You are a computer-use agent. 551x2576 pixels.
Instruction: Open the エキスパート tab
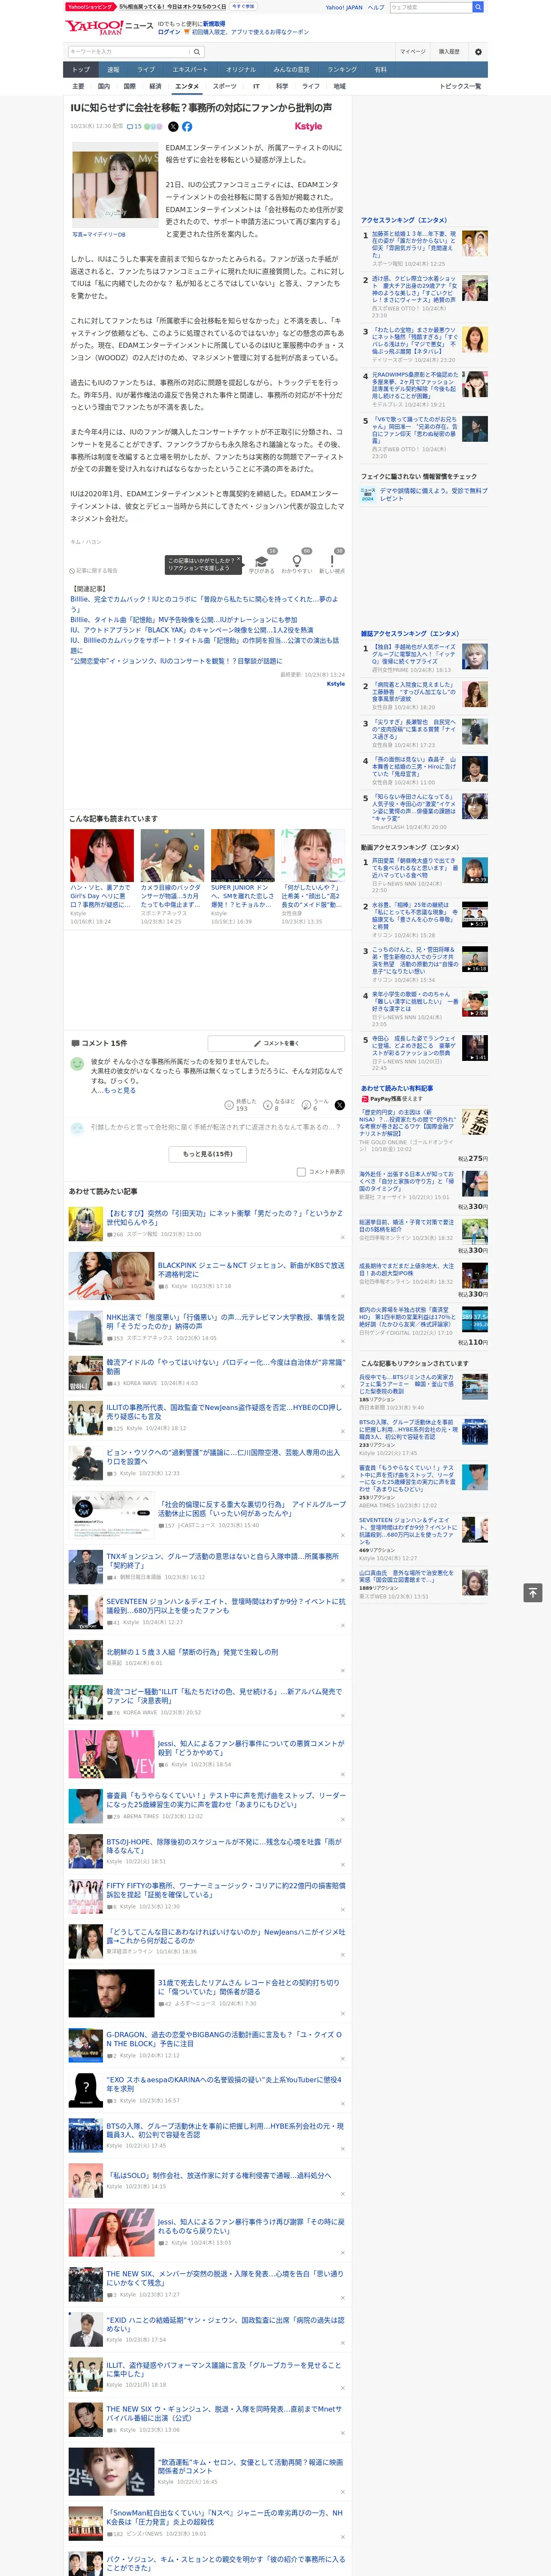click(190, 69)
